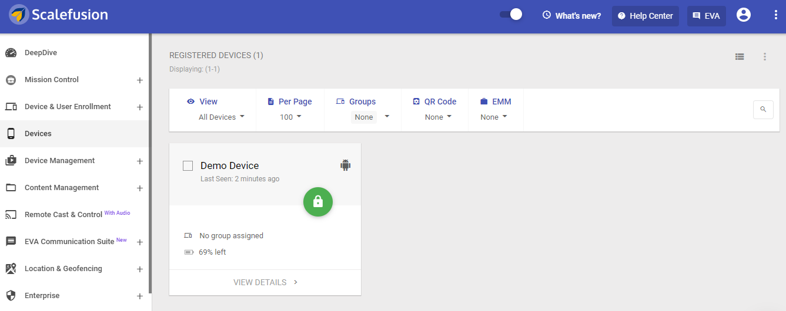The width and height of the screenshot is (786, 311).
Task: Click the Location & Geofencing map icon
Action: click(11, 269)
